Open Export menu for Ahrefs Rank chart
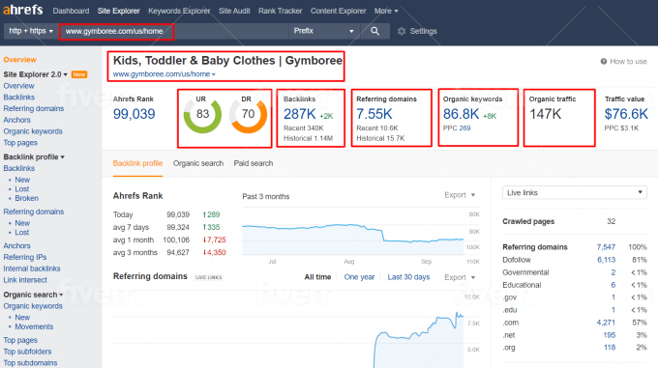This screenshot has width=658, height=368. click(x=460, y=195)
